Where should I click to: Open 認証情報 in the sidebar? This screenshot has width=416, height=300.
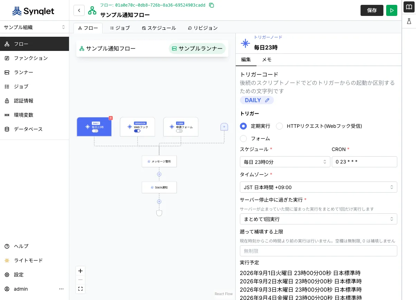34,101
